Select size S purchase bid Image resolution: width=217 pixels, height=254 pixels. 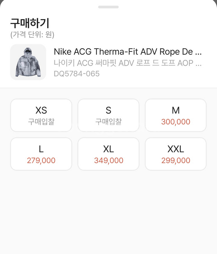[x=108, y=115]
